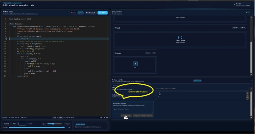Click the Ask AI prompt textarea

[133, 110]
